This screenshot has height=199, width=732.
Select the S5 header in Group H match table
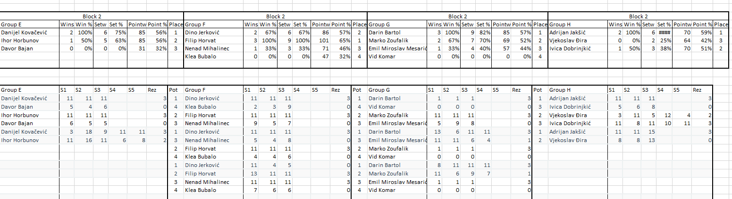[678, 90]
